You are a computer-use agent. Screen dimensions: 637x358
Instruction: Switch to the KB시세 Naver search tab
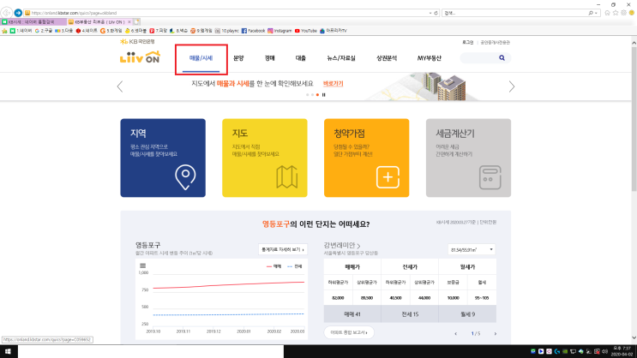(x=33, y=22)
